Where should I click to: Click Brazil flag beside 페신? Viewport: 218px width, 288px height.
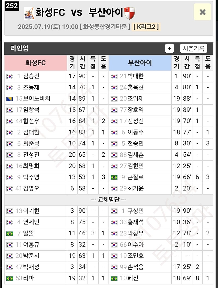pos(114,278)
